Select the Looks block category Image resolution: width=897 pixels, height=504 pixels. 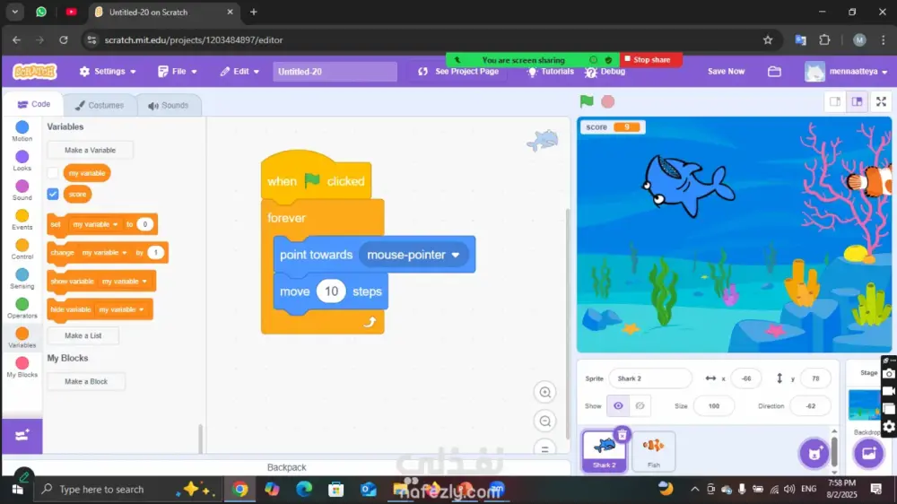pos(22,161)
